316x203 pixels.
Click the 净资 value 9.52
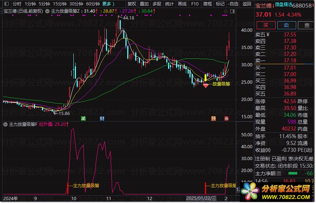291,143
